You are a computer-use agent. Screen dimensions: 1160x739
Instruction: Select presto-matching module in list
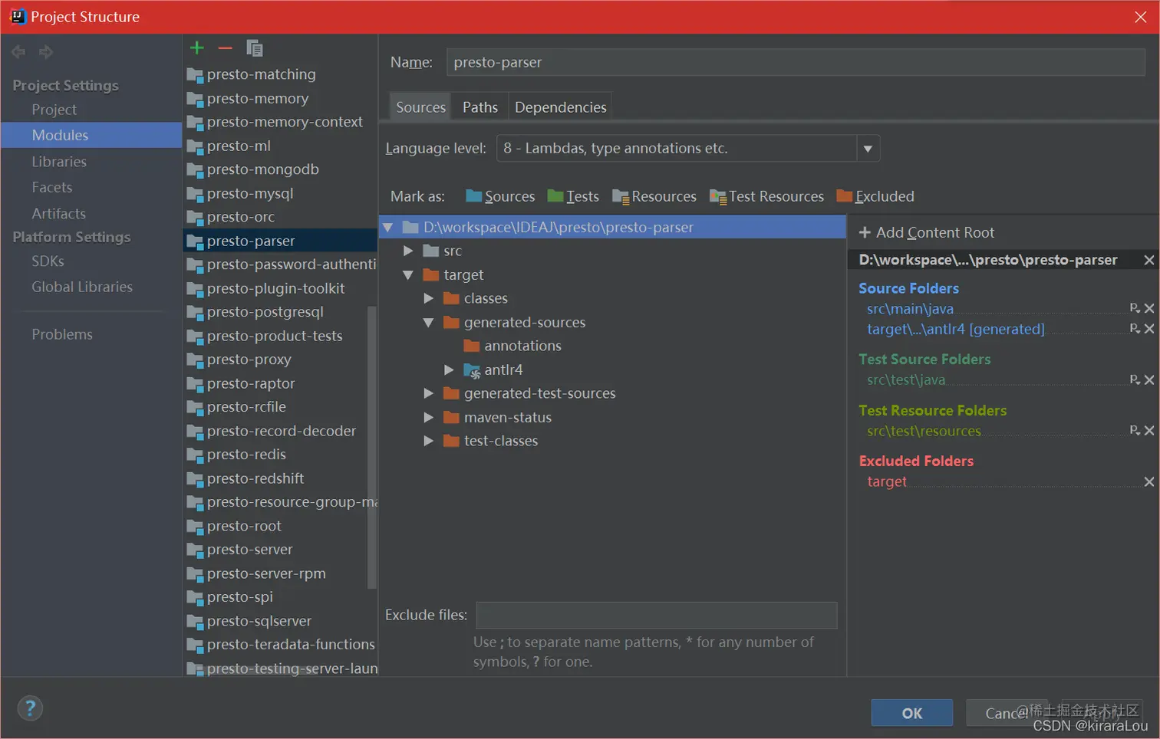tap(261, 74)
